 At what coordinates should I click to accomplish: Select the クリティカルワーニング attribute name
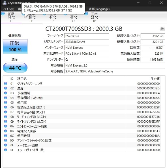[30, 83]
